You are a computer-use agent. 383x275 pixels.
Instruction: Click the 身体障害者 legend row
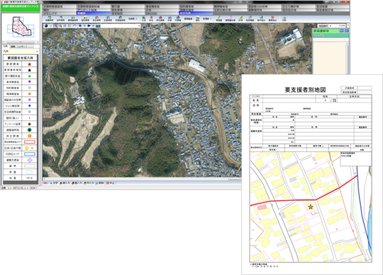(x=20, y=82)
